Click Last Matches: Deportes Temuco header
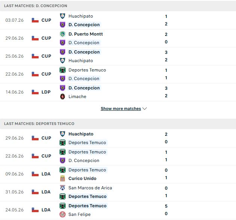The height and width of the screenshot is (220, 236). click(x=39, y=123)
